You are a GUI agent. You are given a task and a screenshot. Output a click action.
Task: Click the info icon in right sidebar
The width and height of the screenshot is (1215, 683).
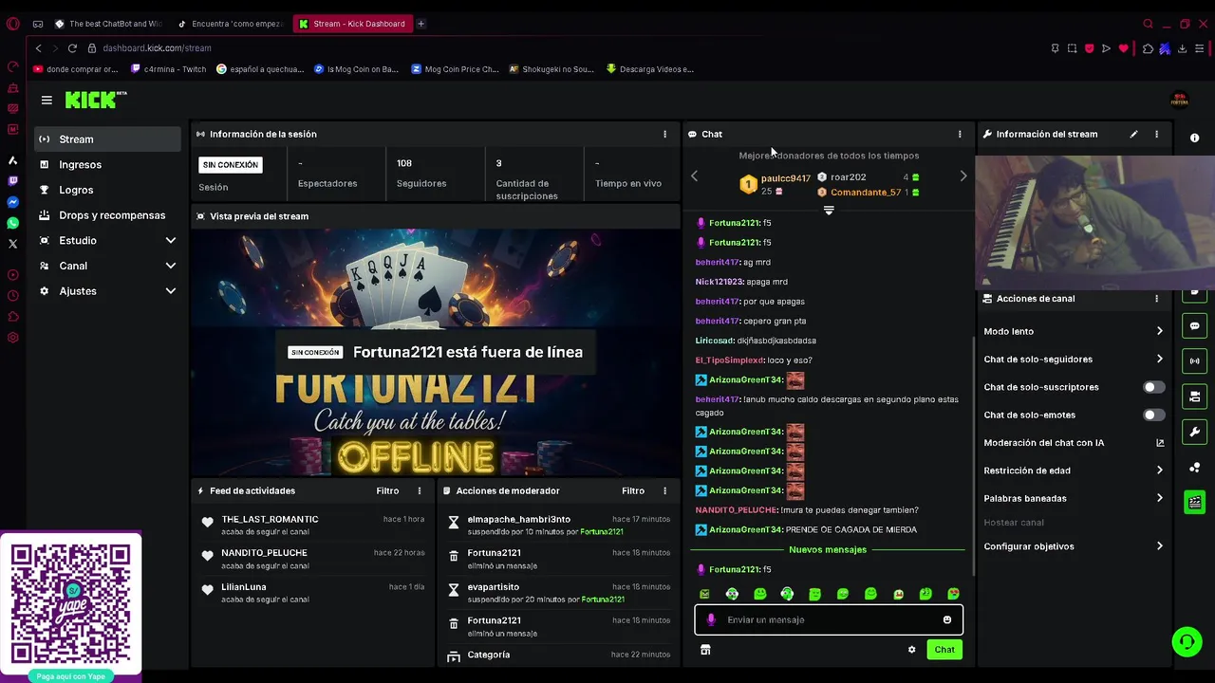1194,138
